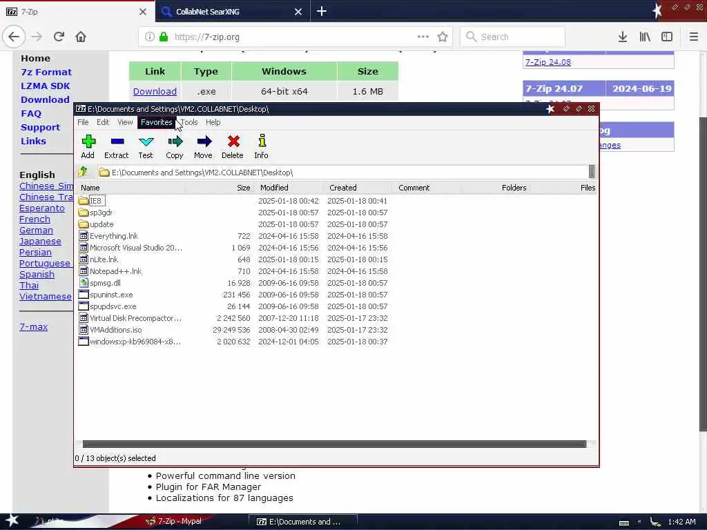
Task: Open the Help menu
Action: point(213,122)
